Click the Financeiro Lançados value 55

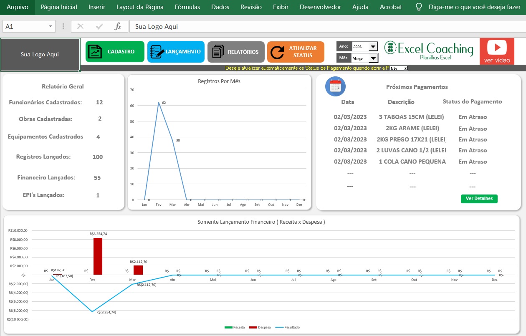[x=97, y=178]
